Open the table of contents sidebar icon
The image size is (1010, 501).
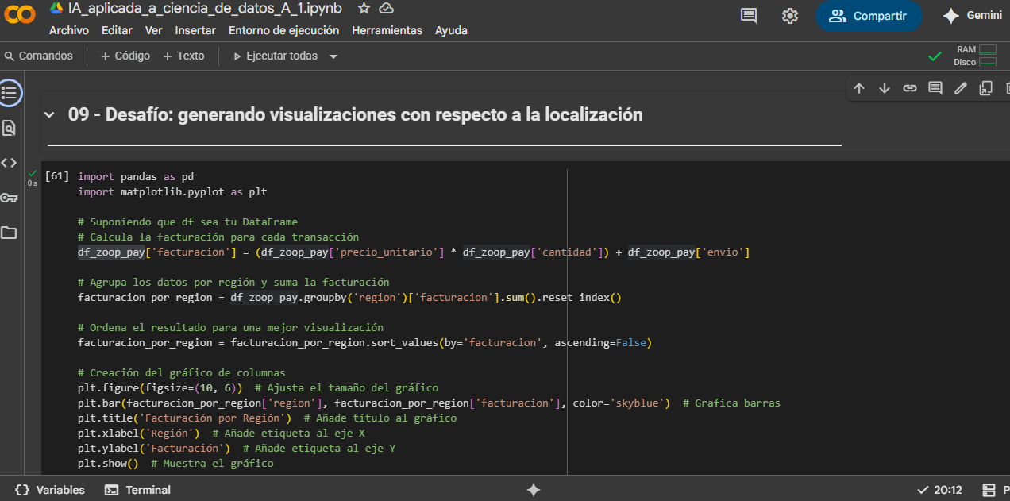10,93
